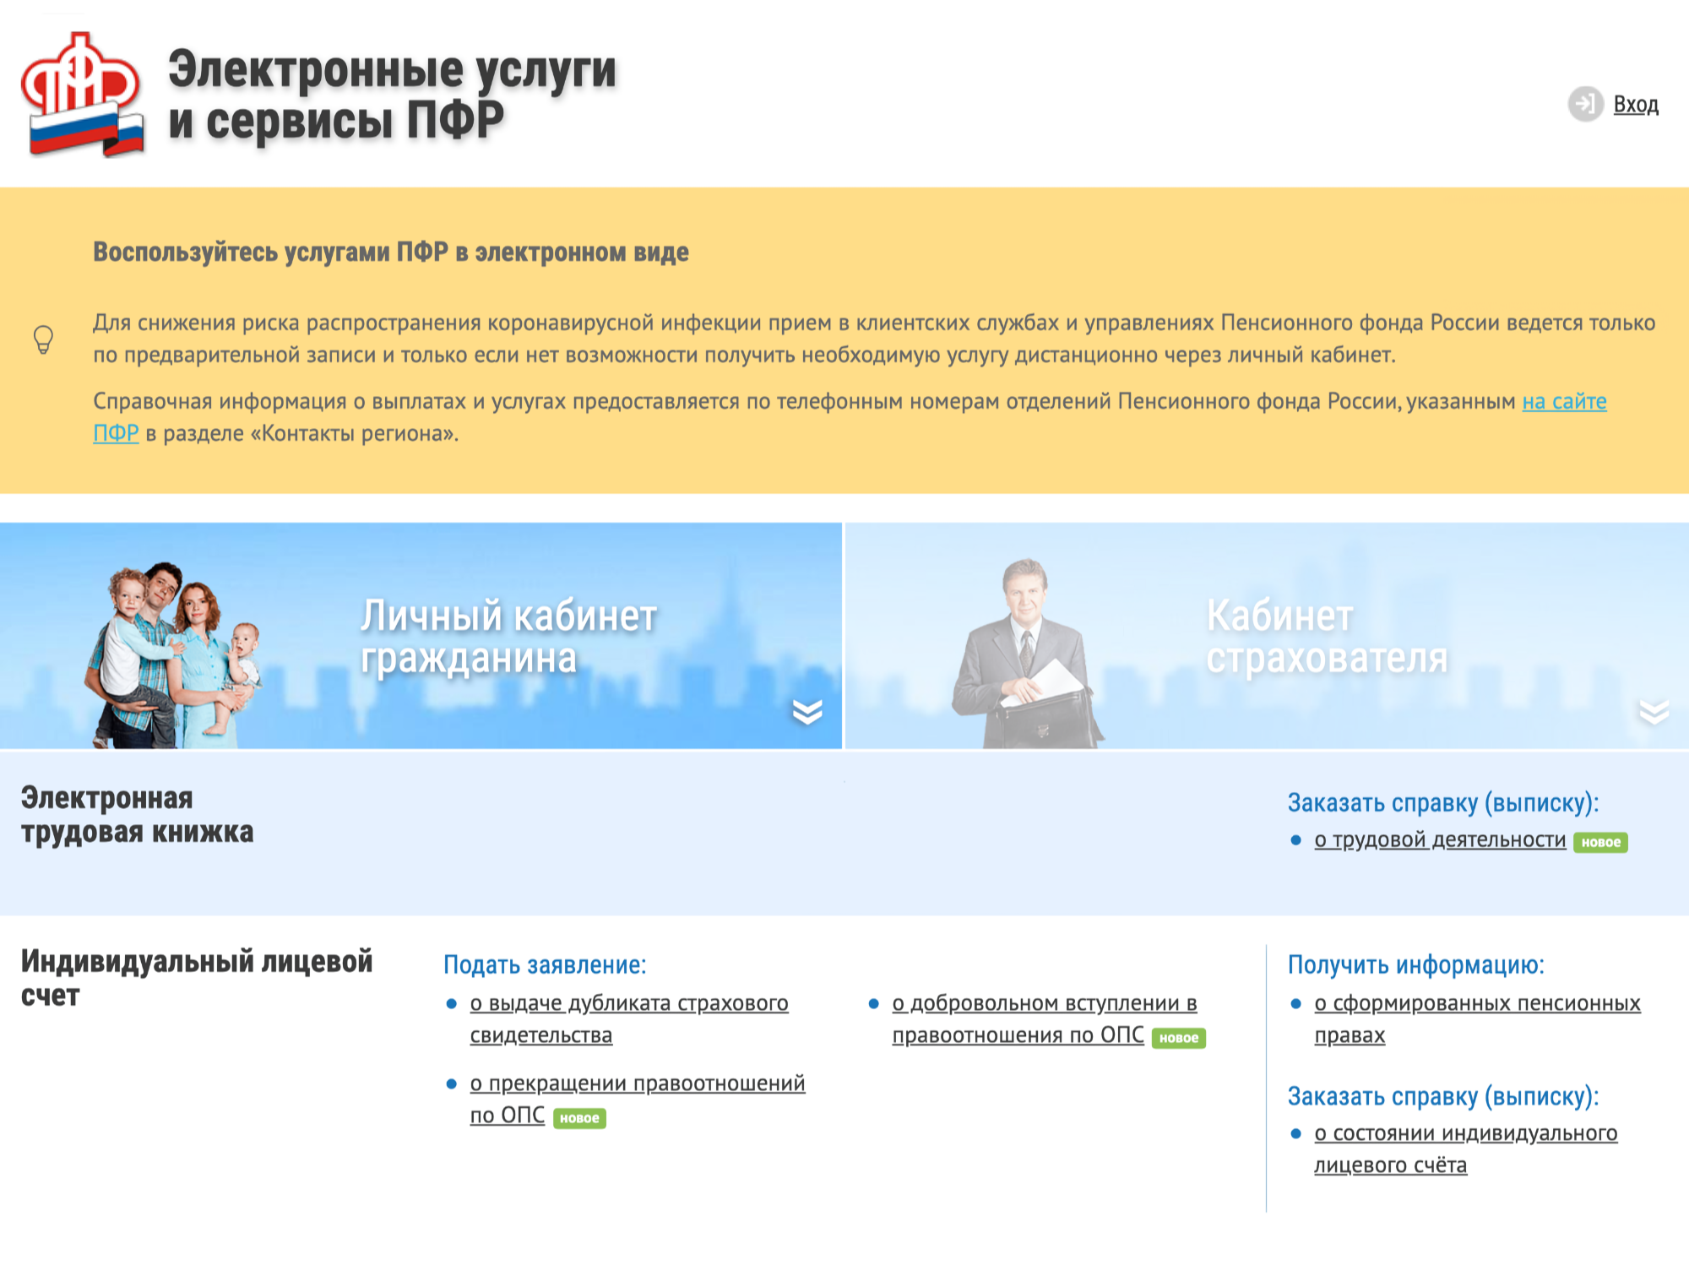This screenshot has width=1689, height=1265.
Task: Open Кабинет страхователя banner
Action: [1268, 636]
